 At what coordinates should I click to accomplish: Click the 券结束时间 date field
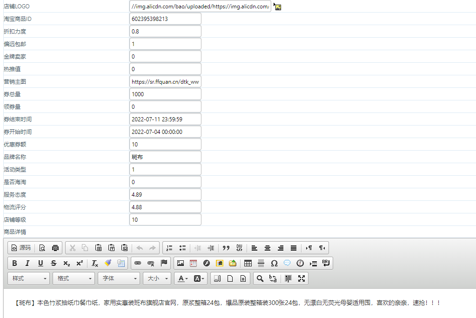click(165, 119)
